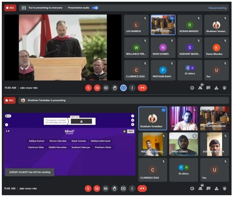Open activities in 11:30 AM meeting
The width and height of the screenshot is (233, 197).
(x=216, y=88)
